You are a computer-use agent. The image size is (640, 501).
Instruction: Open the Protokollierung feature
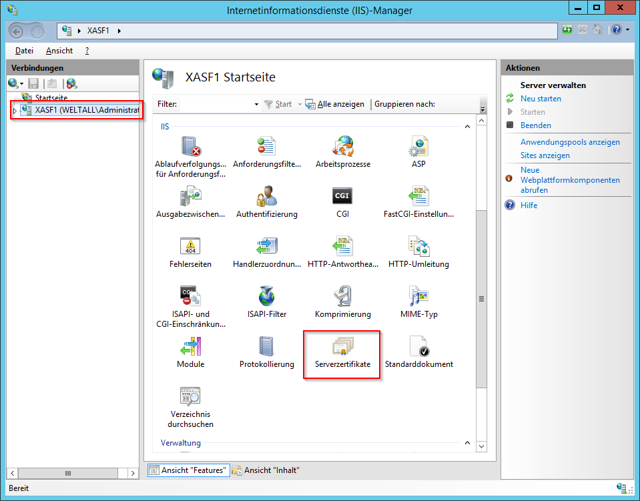(266, 352)
